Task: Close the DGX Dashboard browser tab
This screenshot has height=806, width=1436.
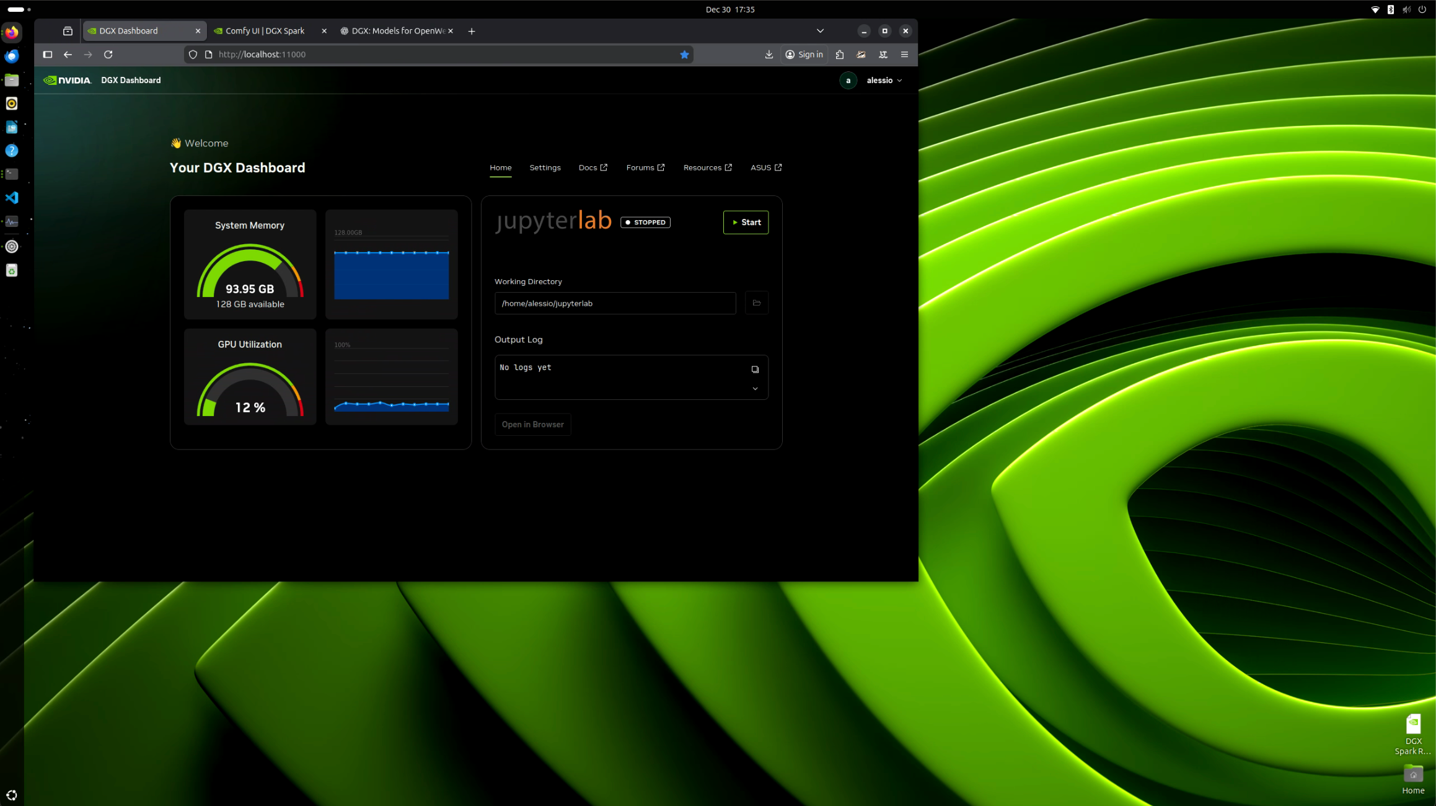Action: [x=198, y=31]
